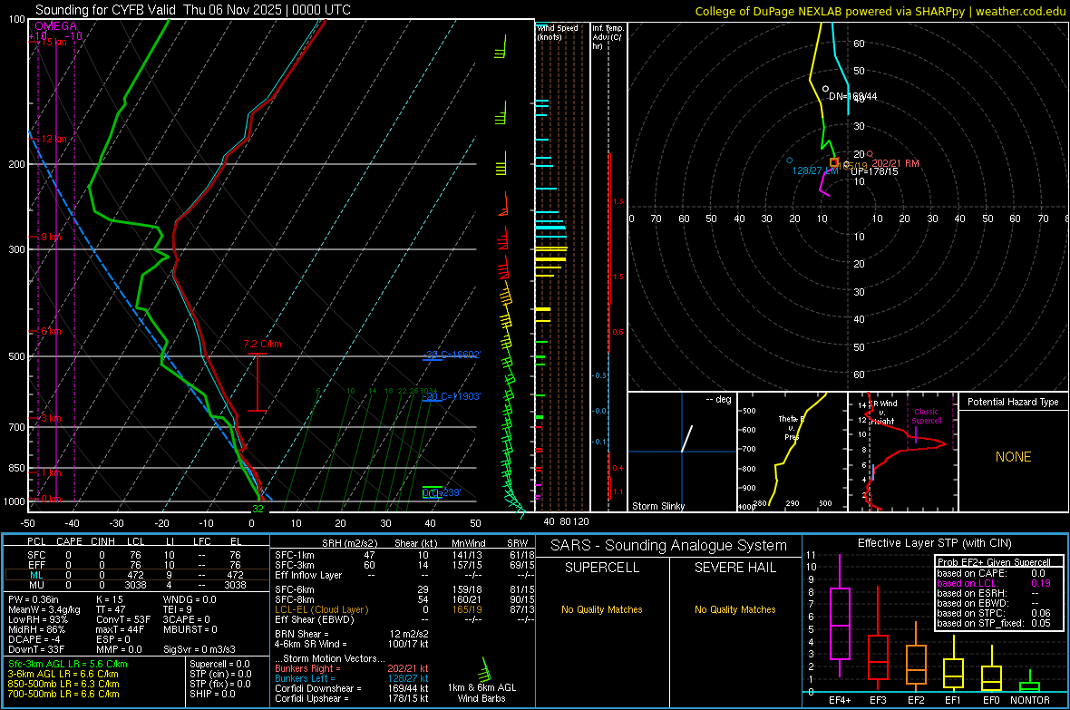Click the '850-500mb LR = 6.3 C/km' line
Image resolution: width=1070 pixels, height=710 pixels.
(x=63, y=684)
